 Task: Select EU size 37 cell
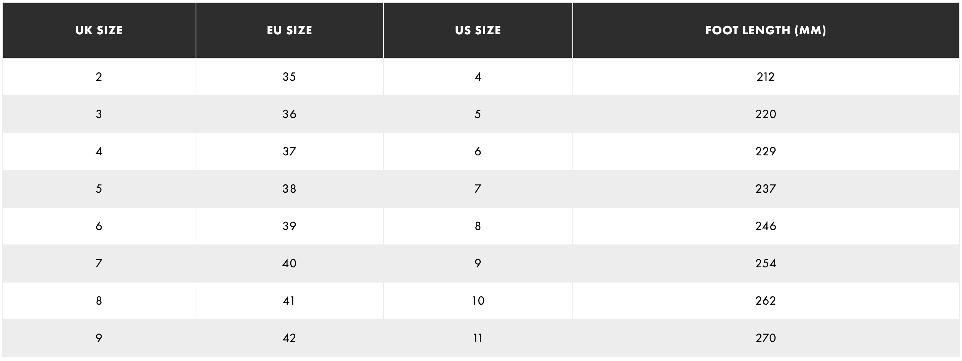click(x=289, y=152)
